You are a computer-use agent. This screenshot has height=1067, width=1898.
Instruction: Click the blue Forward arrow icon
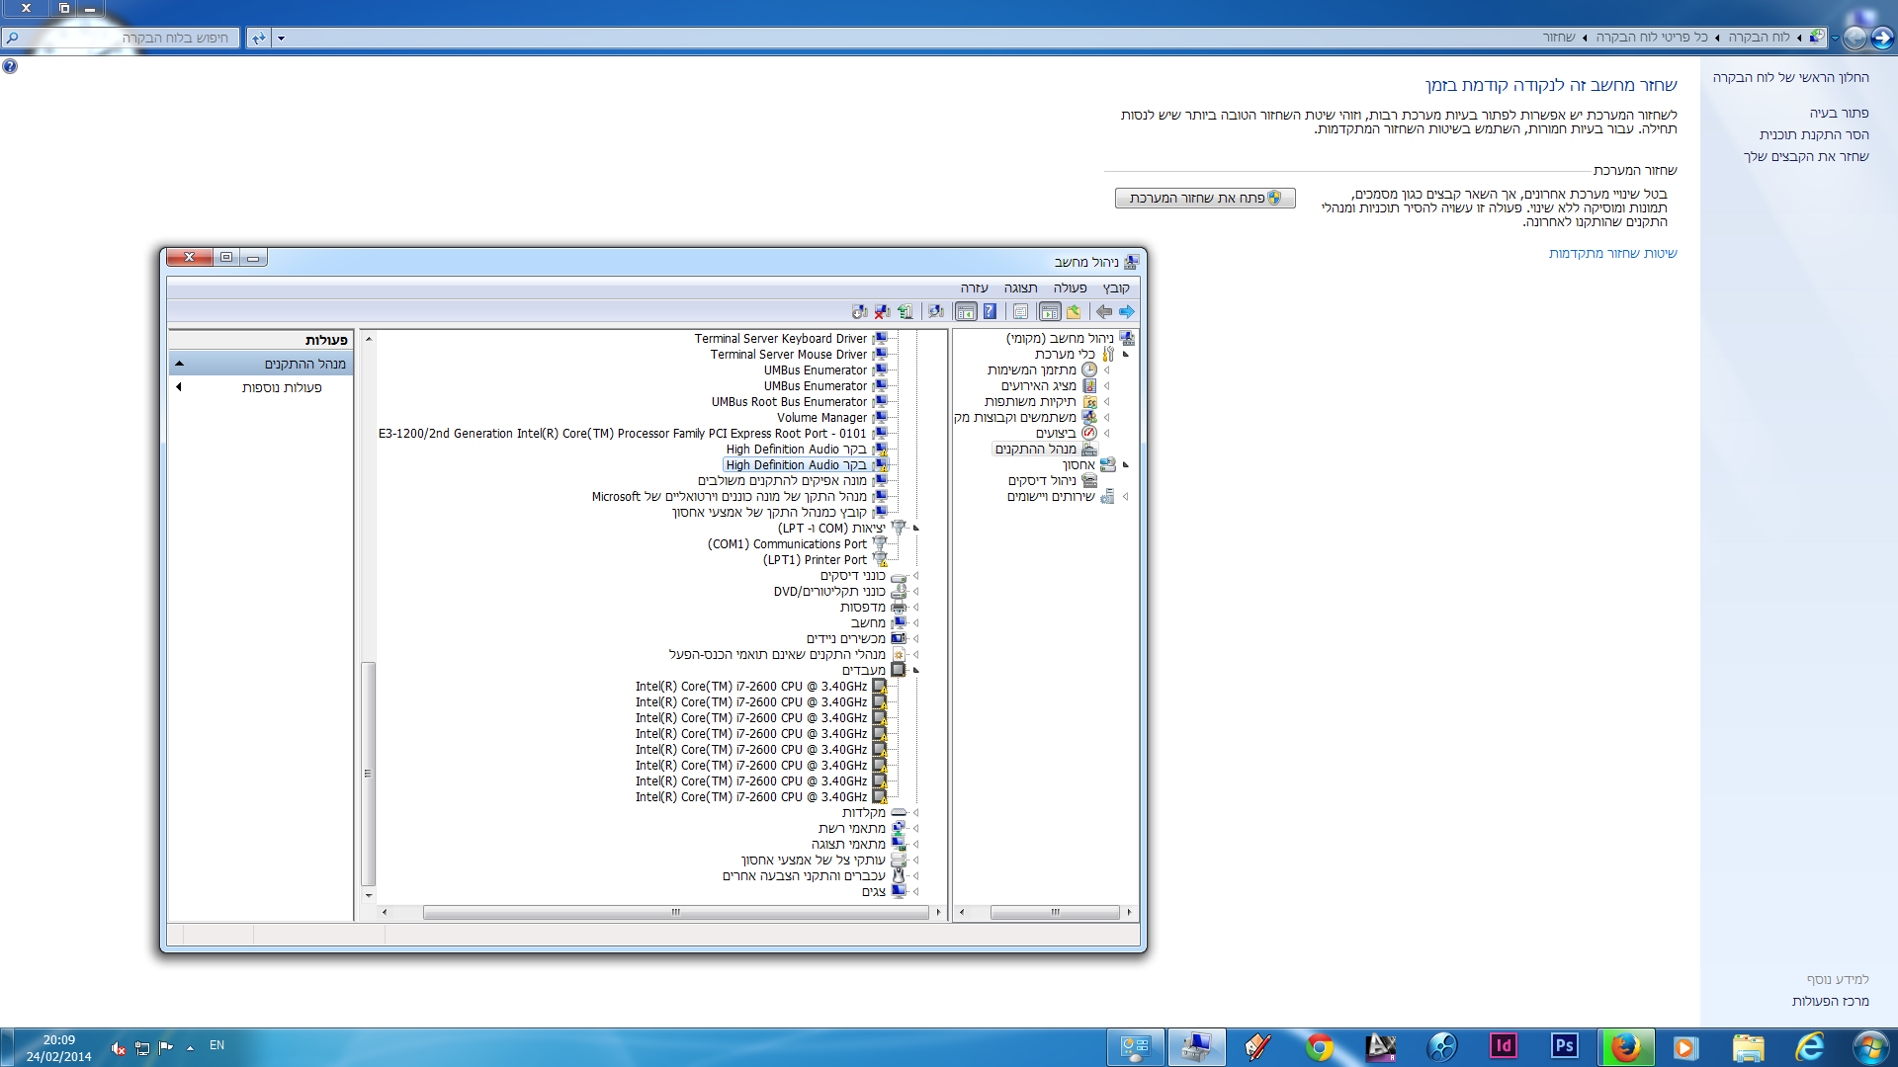1127,312
